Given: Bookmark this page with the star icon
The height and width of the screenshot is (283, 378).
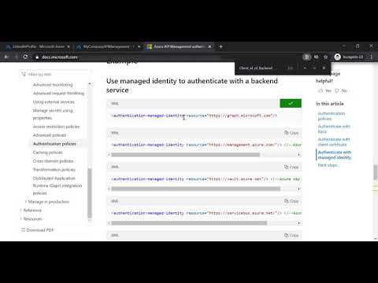Looking at the screenshot, I should click(326, 57).
